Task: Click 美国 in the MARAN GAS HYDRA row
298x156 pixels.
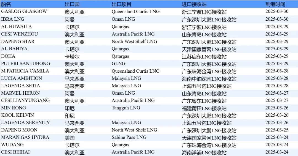Action: 70,138
